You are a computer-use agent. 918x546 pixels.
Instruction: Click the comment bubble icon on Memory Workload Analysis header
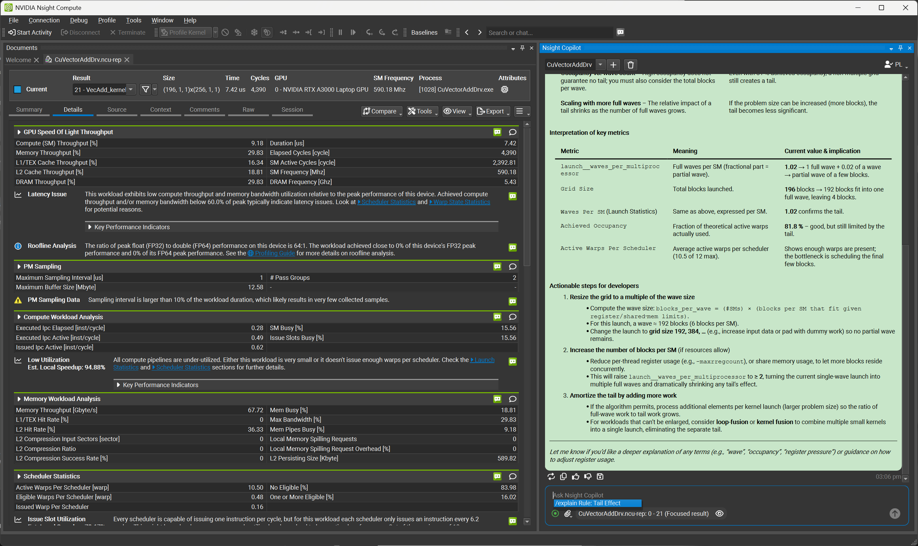point(512,399)
